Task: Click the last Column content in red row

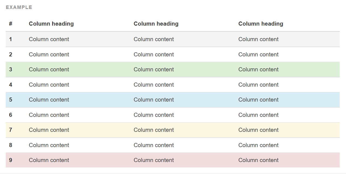Action: 258,160
